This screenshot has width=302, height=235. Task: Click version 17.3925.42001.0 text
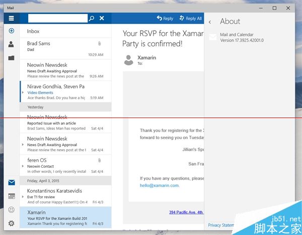point(242,40)
